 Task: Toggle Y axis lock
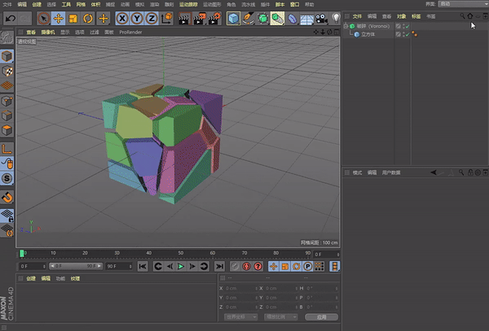tap(137, 19)
